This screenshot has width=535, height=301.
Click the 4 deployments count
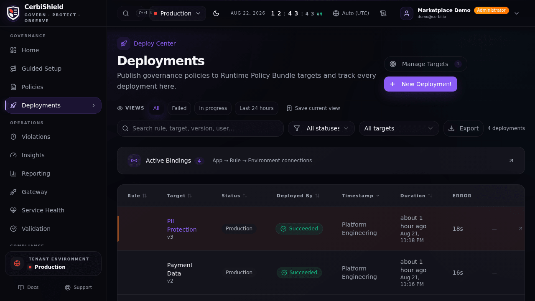click(x=506, y=128)
